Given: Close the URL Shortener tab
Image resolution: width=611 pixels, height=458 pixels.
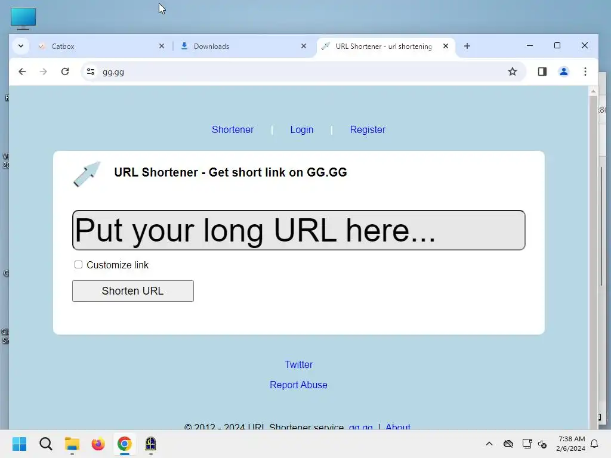Looking at the screenshot, I should coord(445,47).
